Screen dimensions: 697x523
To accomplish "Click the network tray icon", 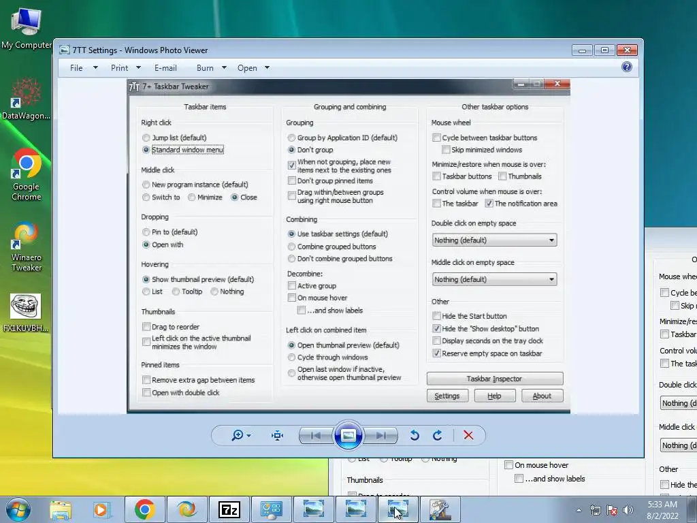I will click(x=596, y=510).
